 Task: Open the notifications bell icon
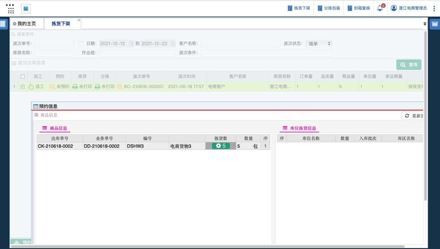pos(380,8)
